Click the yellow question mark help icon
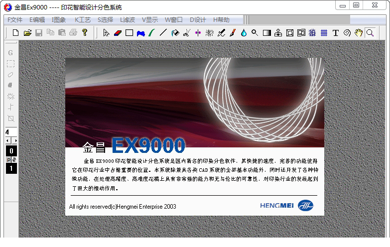 coord(85,32)
